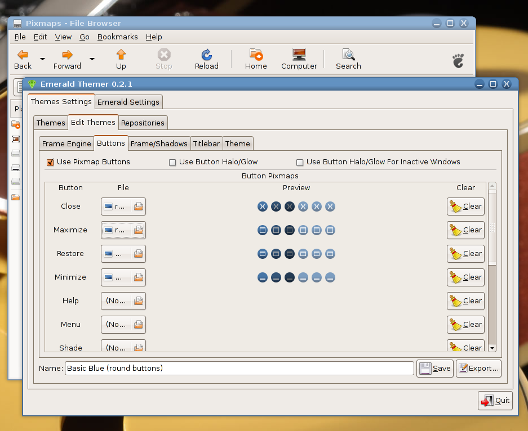This screenshot has width=528, height=431.
Task: Open the Minimize pixmap file chooser field
Action: (123, 277)
